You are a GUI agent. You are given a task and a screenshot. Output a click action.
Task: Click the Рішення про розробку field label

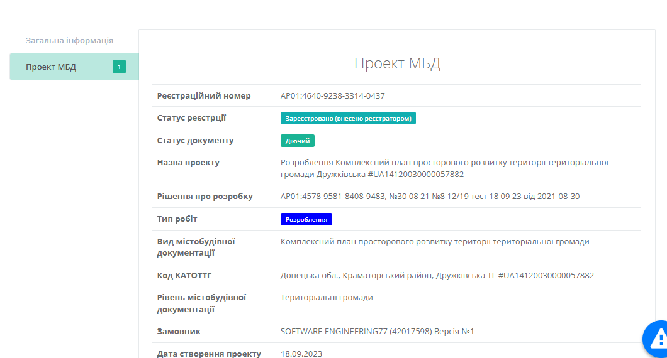[x=205, y=197]
